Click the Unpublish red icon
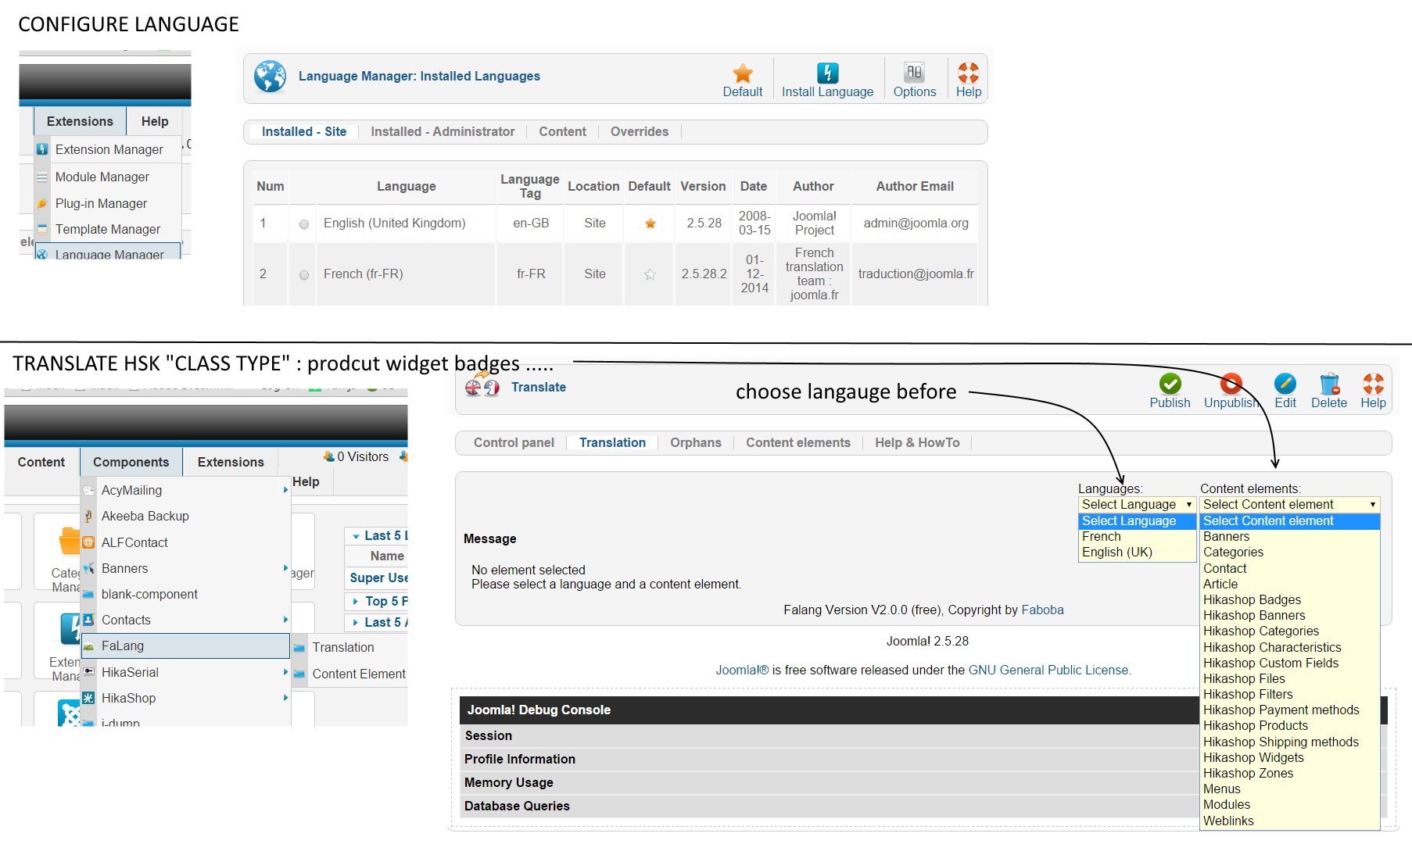Screen dimensions: 1412x844 pyautogui.click(x=1231, y=384)
